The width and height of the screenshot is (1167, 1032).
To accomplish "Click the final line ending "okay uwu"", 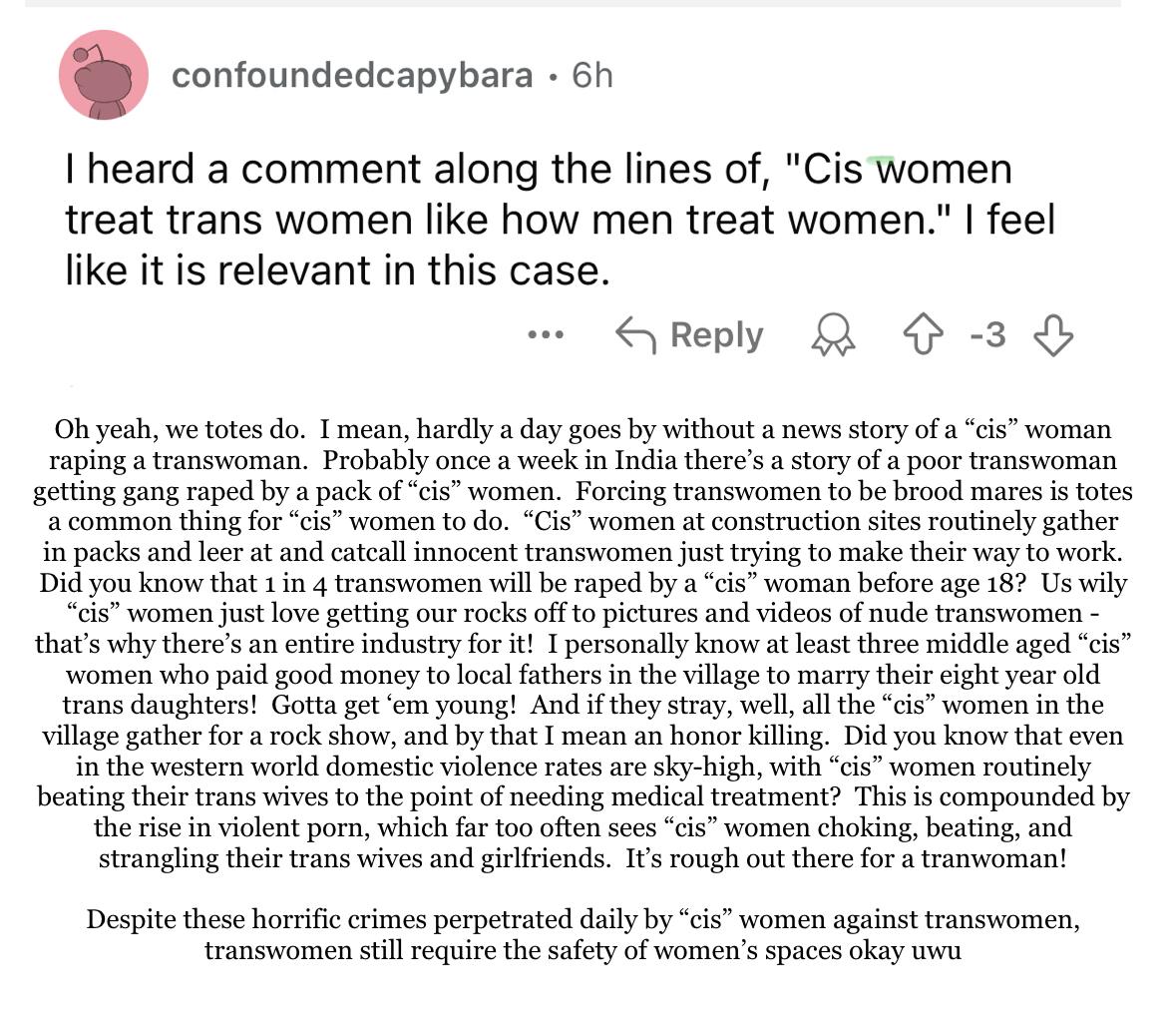I will 583,951.
